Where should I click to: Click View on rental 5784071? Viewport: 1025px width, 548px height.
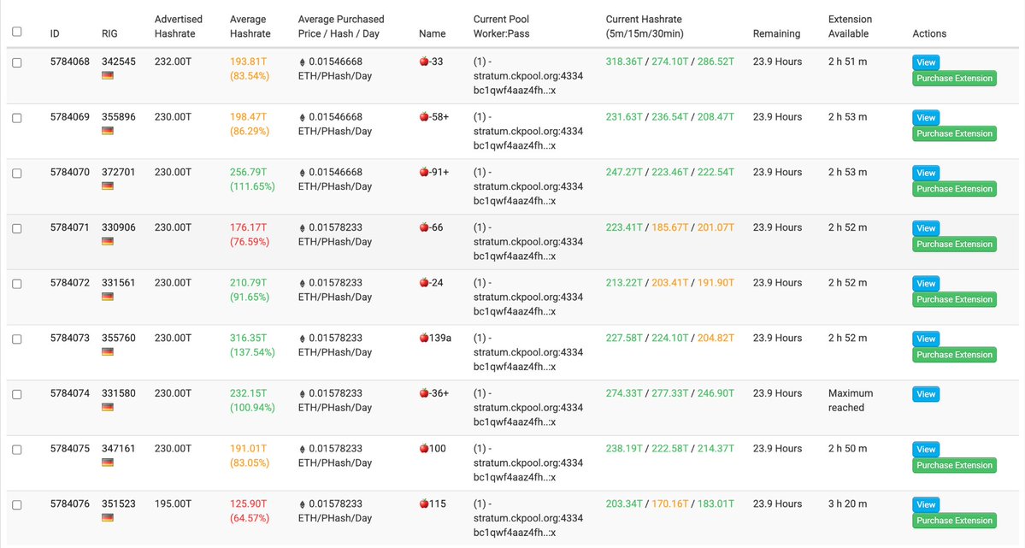point(926,228)
